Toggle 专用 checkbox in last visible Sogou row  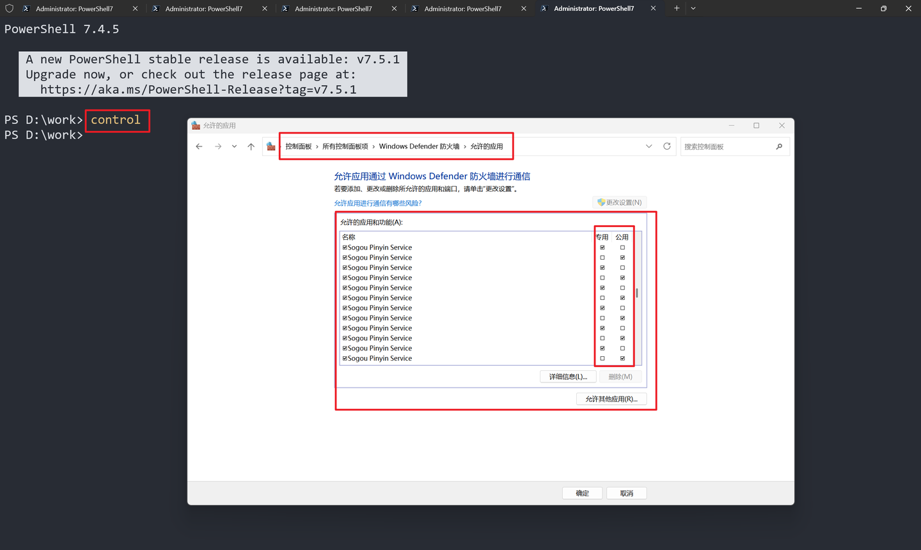tap(602, 359)
